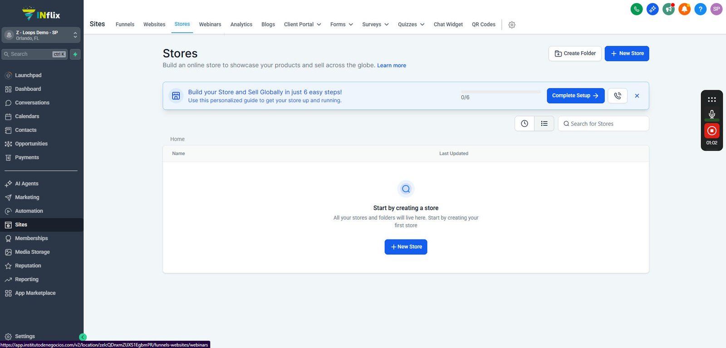Screen dimensions: 726x348
Task: Open Automation in the sidebar
Action: click(29, 211)
